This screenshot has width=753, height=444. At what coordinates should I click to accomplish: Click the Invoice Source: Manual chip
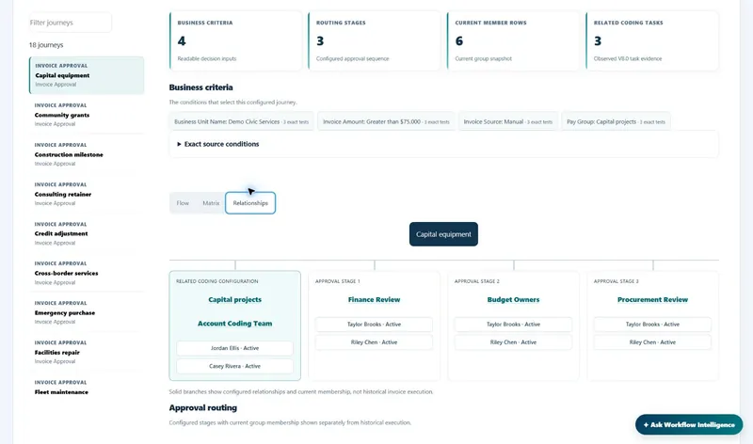click(x=508, y=121)
